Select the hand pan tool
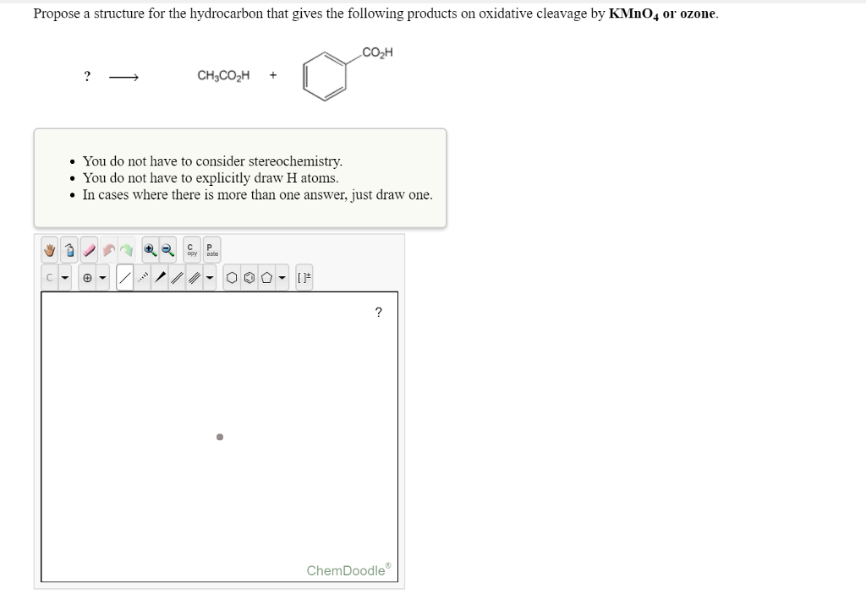This screenshot has height=610, width=866. (x=50, y=249)
